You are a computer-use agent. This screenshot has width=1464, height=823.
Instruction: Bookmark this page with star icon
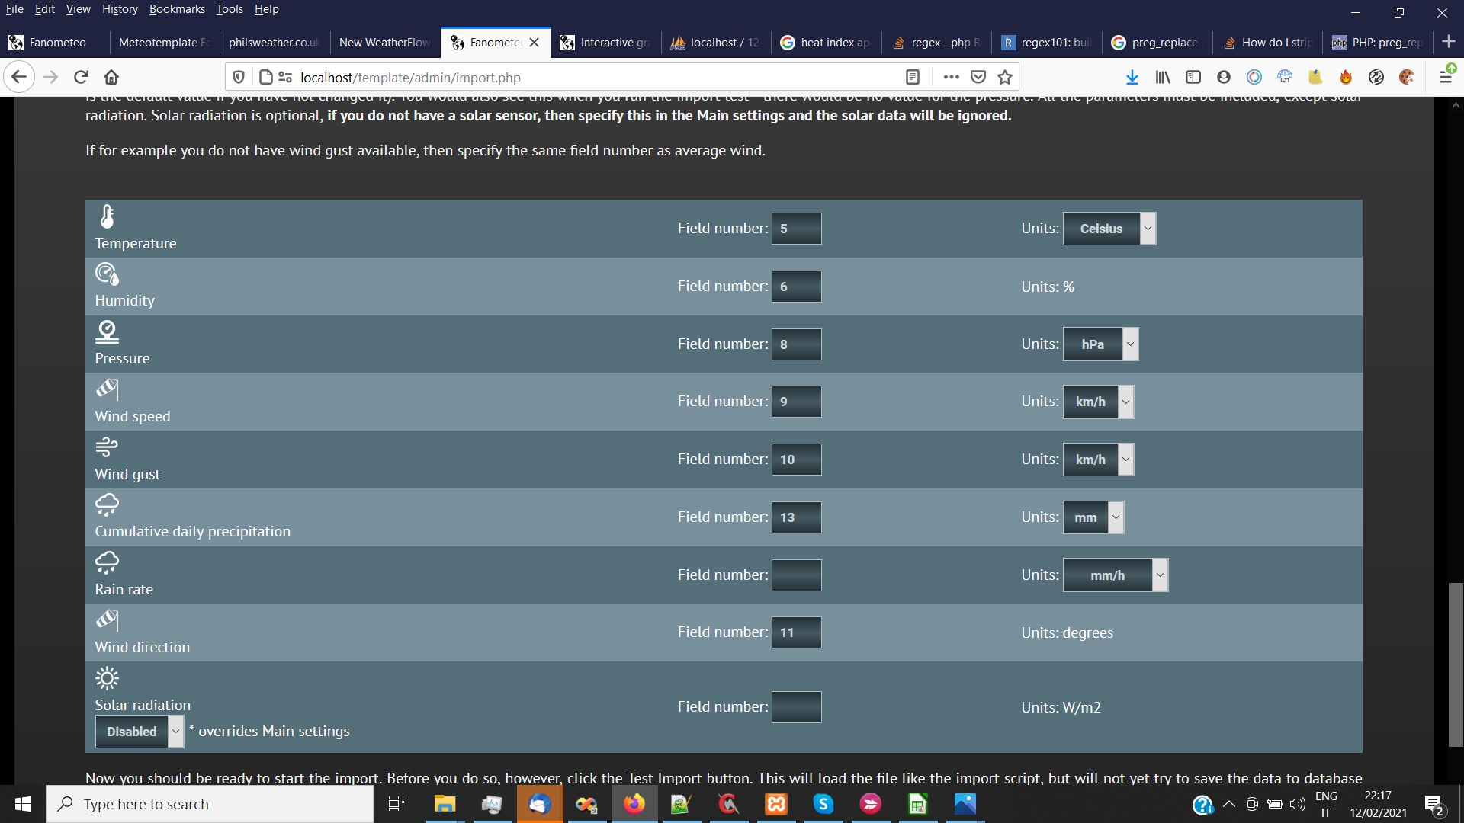[1005, 77]
